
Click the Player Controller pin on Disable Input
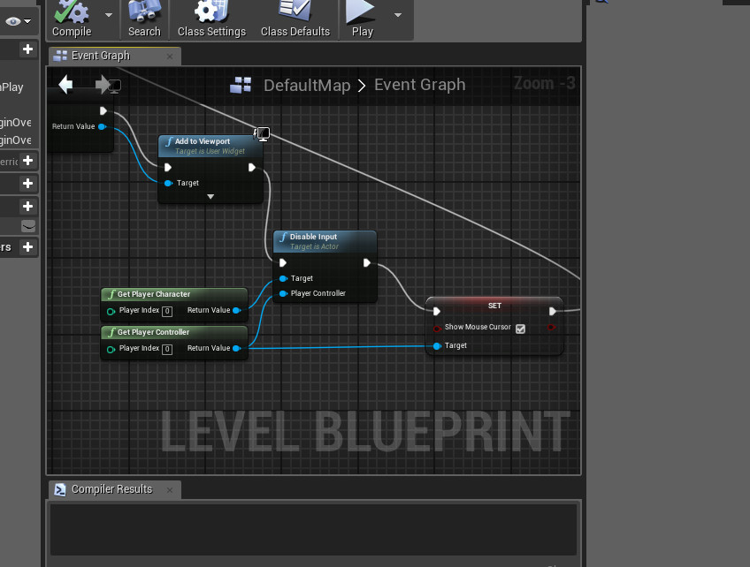click(283, 293)
